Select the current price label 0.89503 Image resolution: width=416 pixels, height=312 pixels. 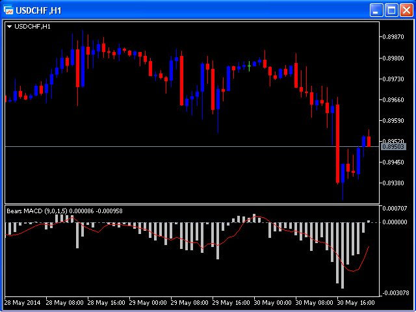click(393, 147)
